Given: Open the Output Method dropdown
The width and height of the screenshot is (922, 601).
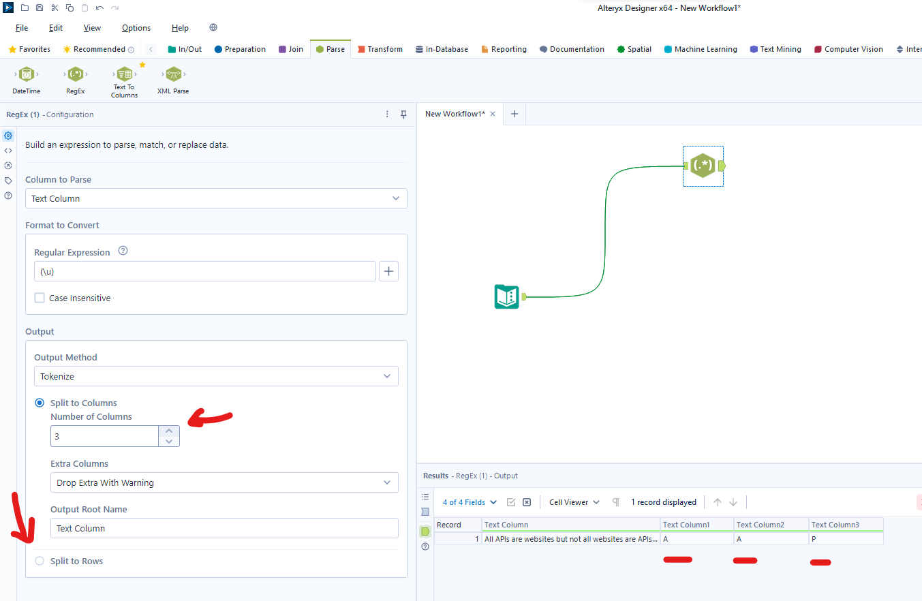Looking at the screenshot, I should tap(216, 376).
